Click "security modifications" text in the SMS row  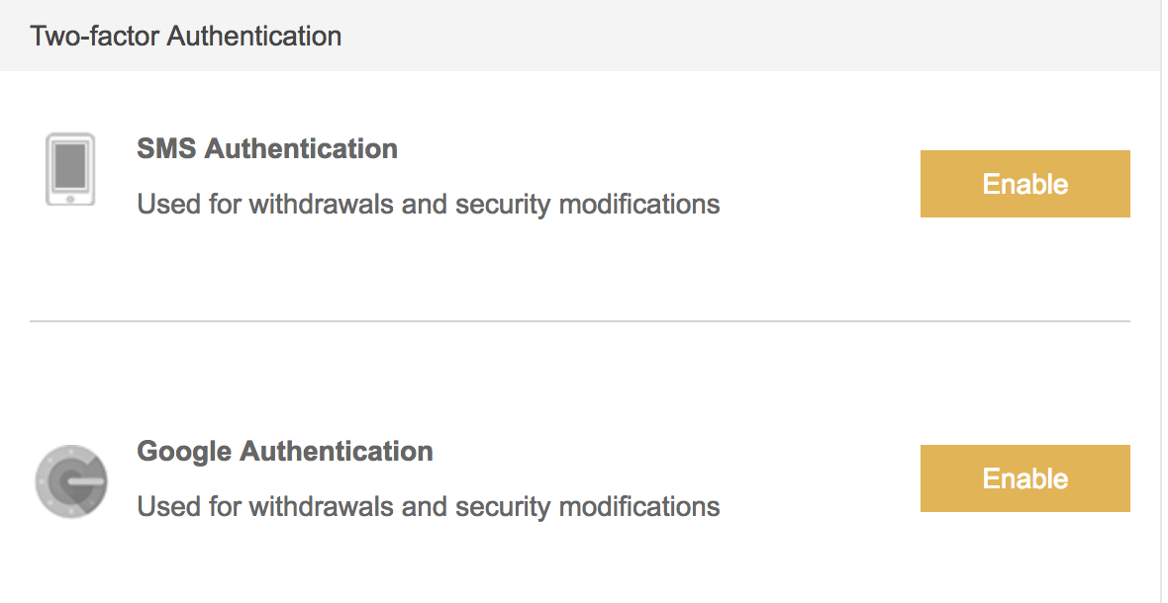pyautogui.click(x=588, y=204)
